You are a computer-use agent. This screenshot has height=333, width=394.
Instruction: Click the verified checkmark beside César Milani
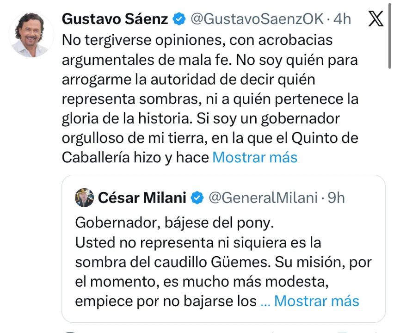tap(196, 197)
